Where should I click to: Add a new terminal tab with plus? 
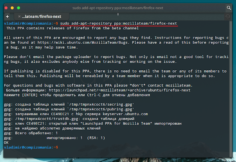coord(7,17)
